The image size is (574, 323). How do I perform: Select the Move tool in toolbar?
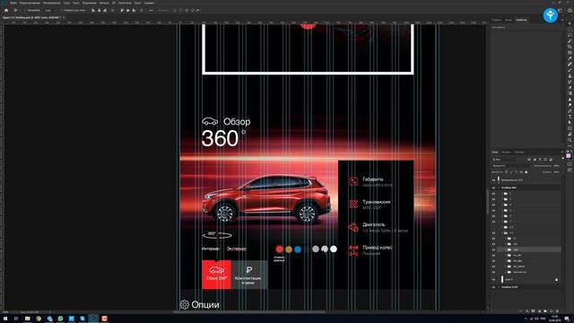(x=570, y=23)
